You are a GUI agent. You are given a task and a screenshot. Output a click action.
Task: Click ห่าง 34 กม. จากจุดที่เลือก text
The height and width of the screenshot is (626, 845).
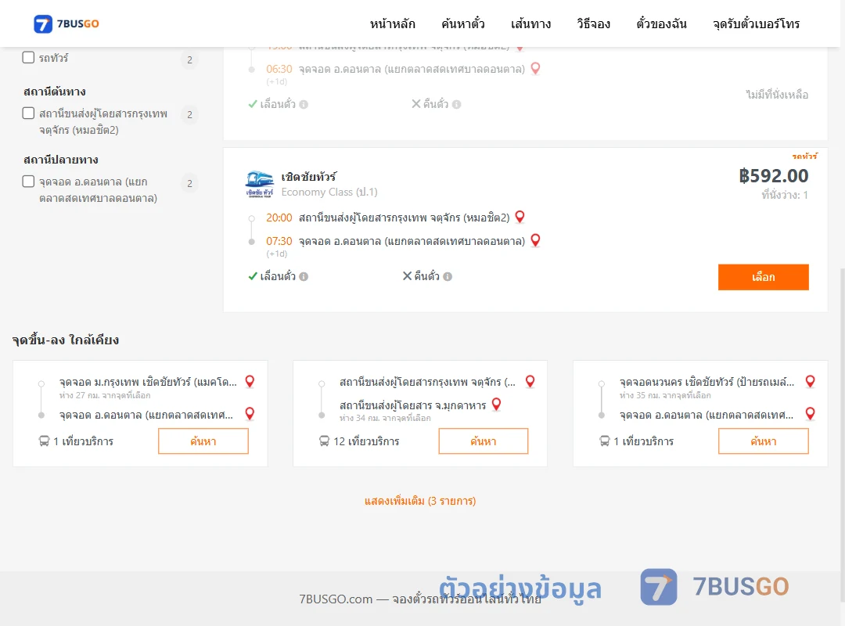coord(385,418)
